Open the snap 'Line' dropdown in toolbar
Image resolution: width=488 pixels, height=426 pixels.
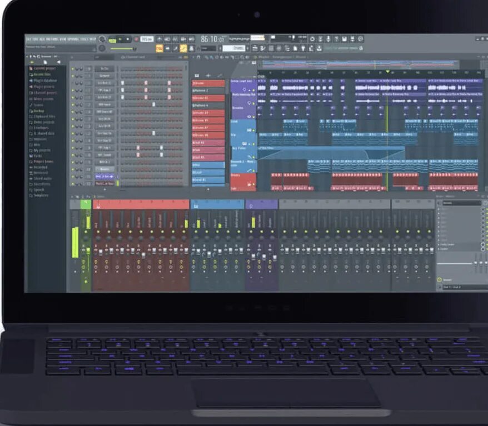pyautogui.click(x=208, y=48)
